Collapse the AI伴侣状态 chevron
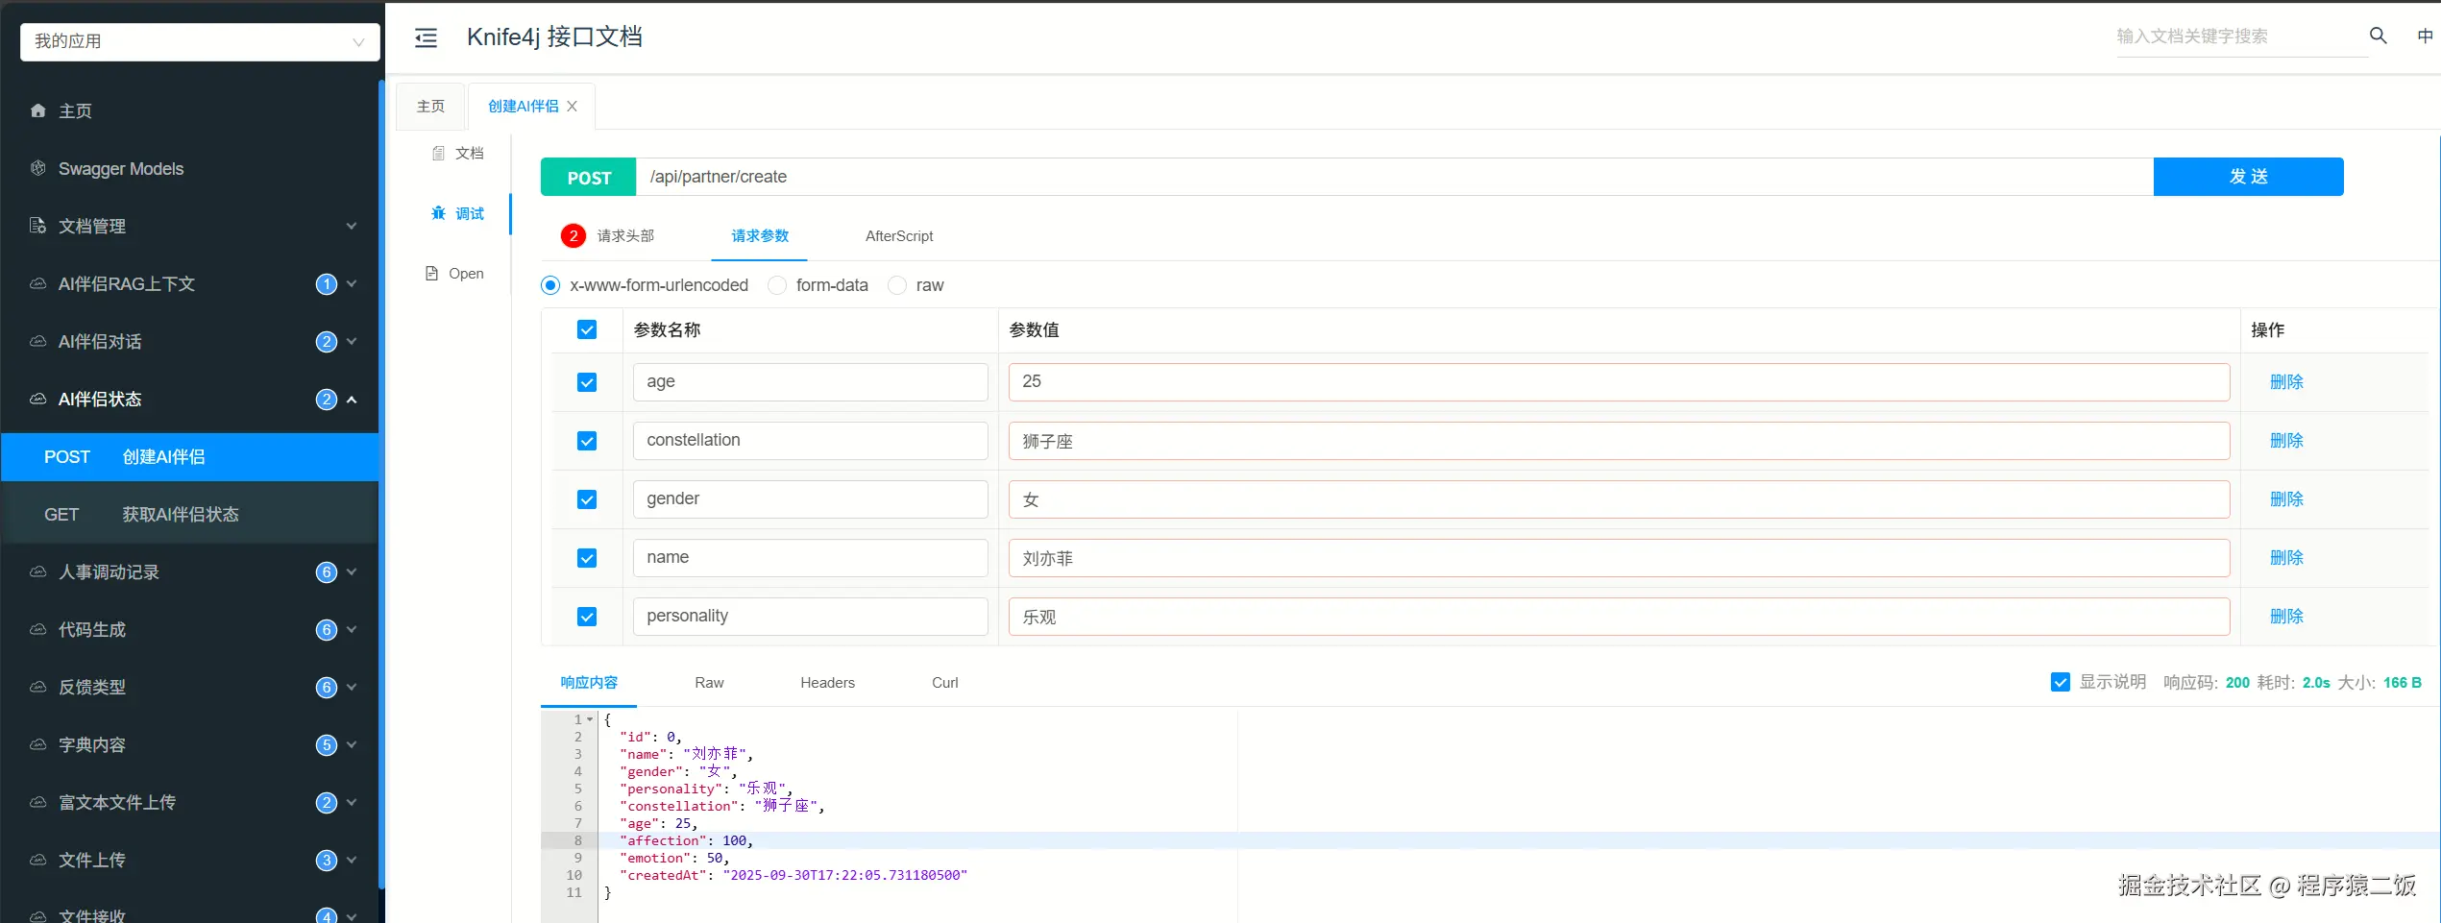 352,399
